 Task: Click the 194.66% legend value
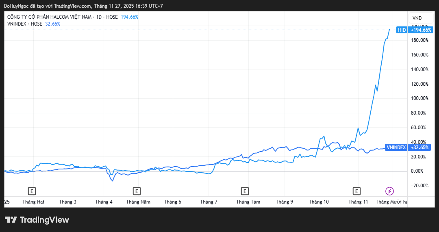click(x=129, y=17)
